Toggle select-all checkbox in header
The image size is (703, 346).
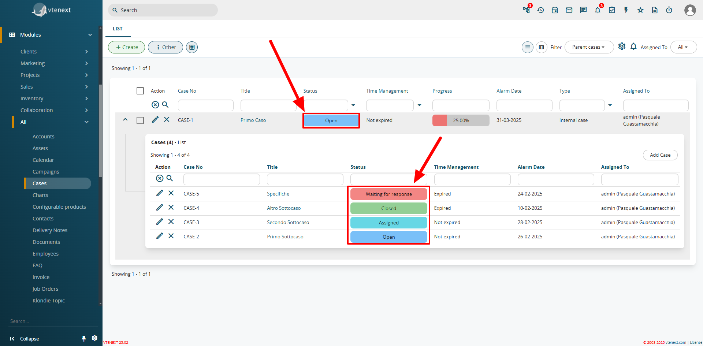(x=140, y=91)
